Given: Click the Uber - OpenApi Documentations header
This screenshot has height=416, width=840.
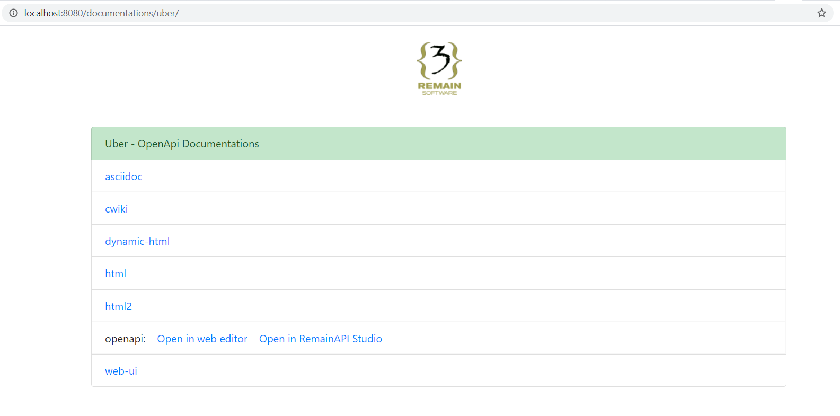Looking at the screenshot, I should (439, 144).
